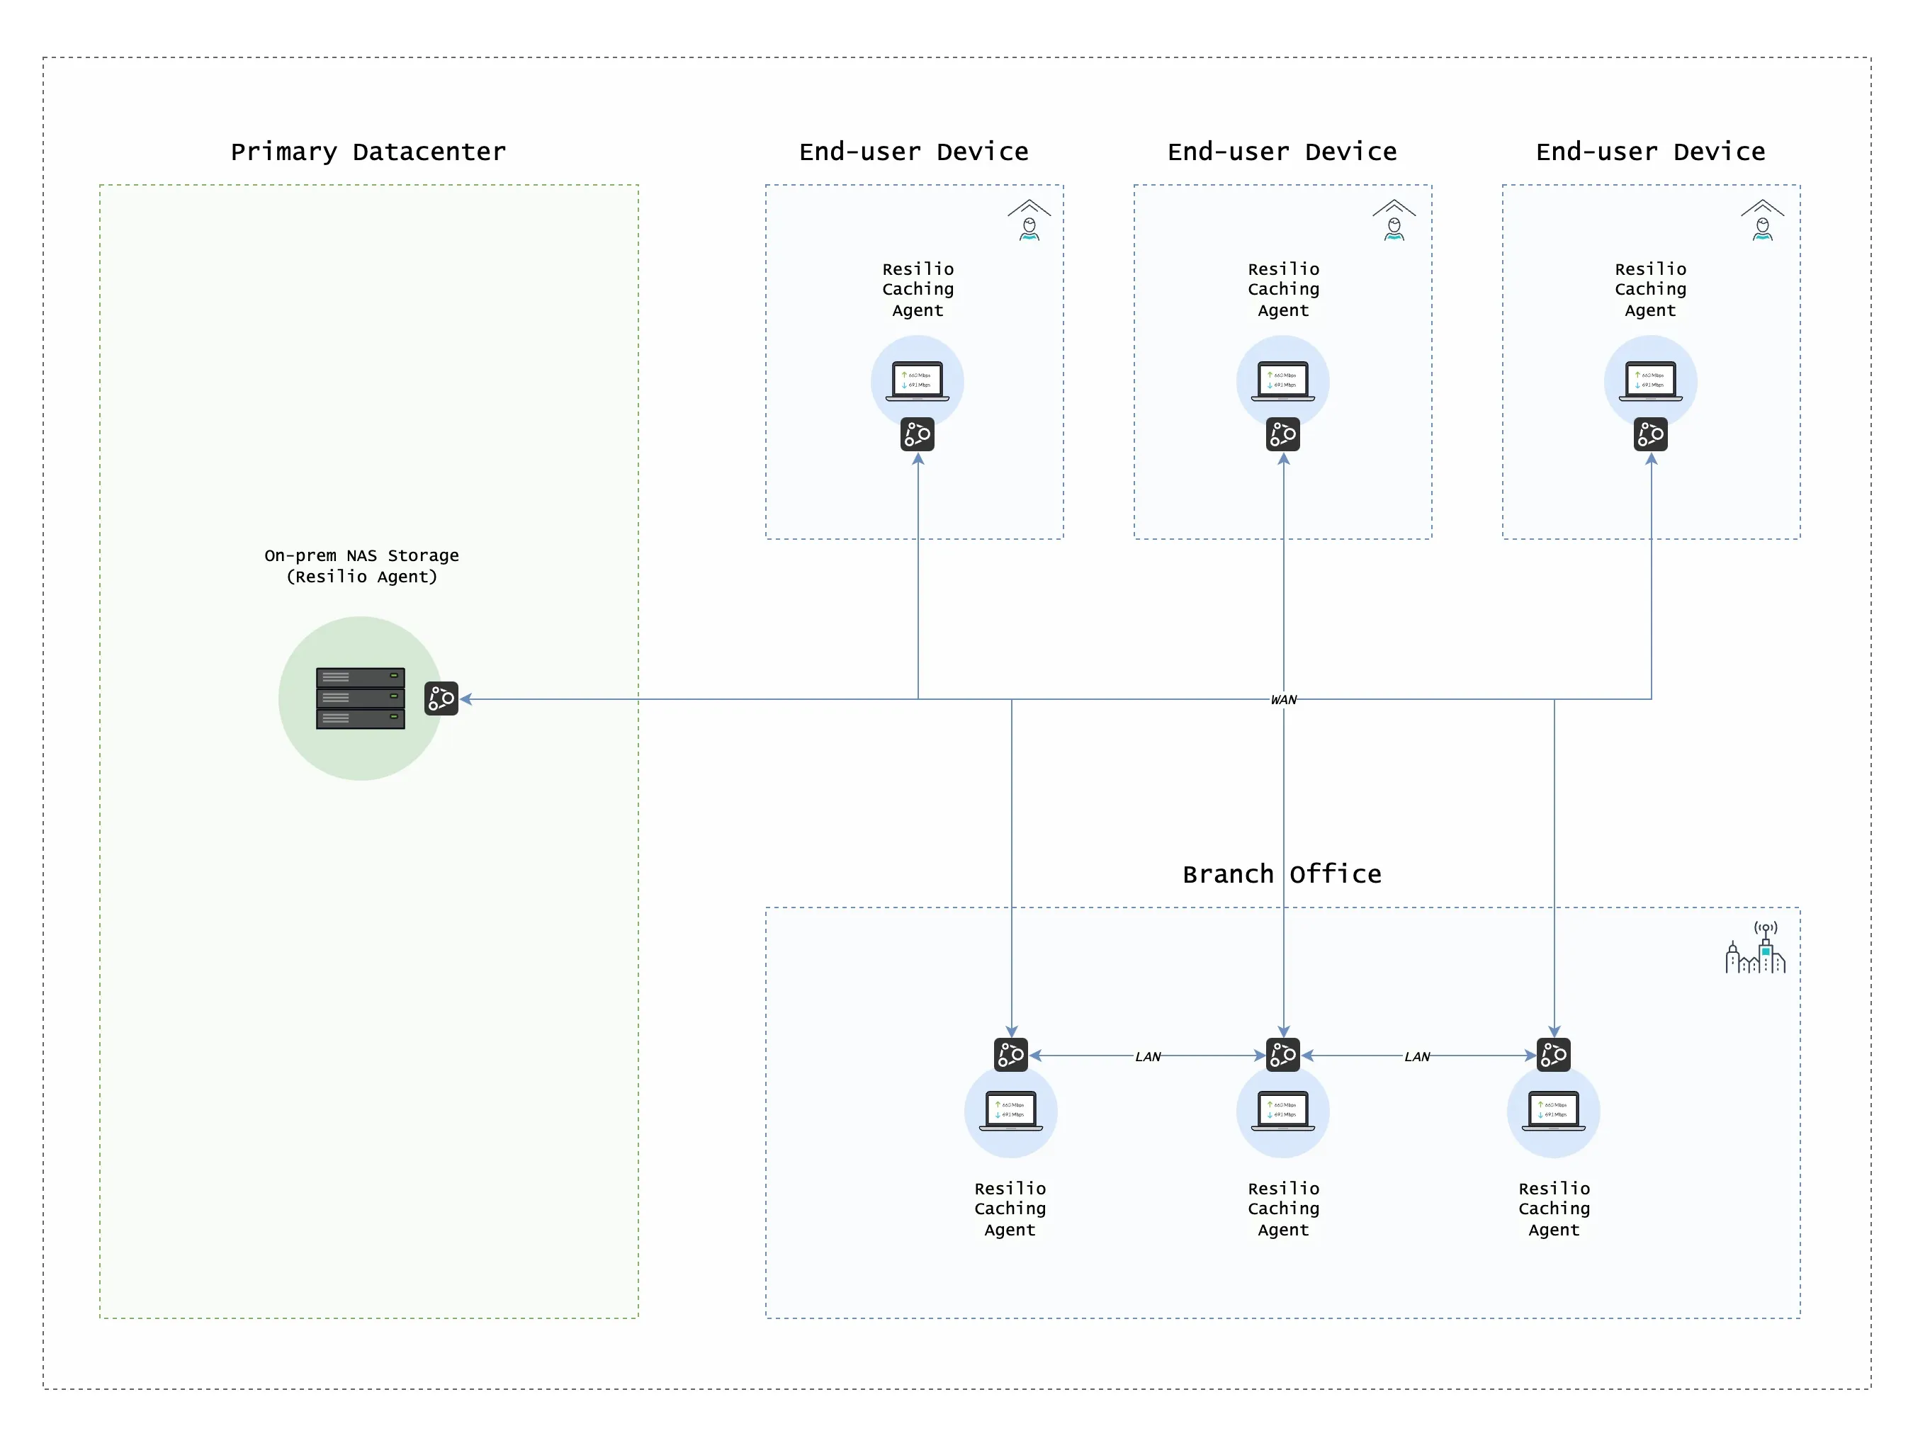This screenshot has height=1431, width=1913.
Task: Select Resilio Caching Agent label in second End-user Device
Action: click(x=1283, y=289)
